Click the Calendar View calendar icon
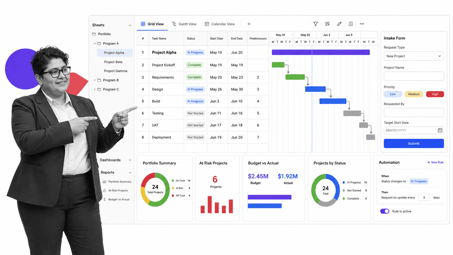 point(207,24)
